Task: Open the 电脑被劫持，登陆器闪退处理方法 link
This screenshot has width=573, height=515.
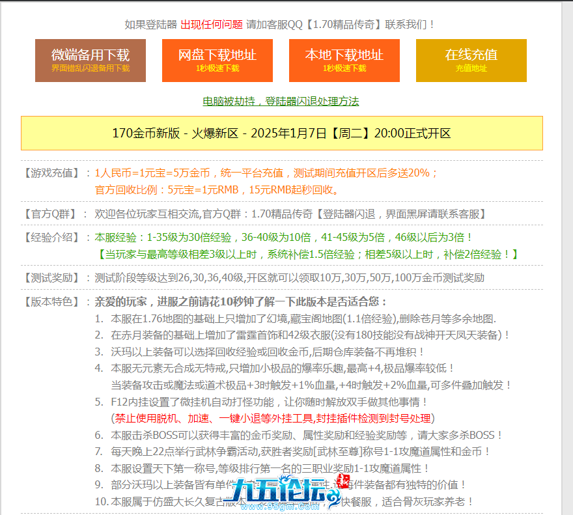Action: click(x=281, y=102)
